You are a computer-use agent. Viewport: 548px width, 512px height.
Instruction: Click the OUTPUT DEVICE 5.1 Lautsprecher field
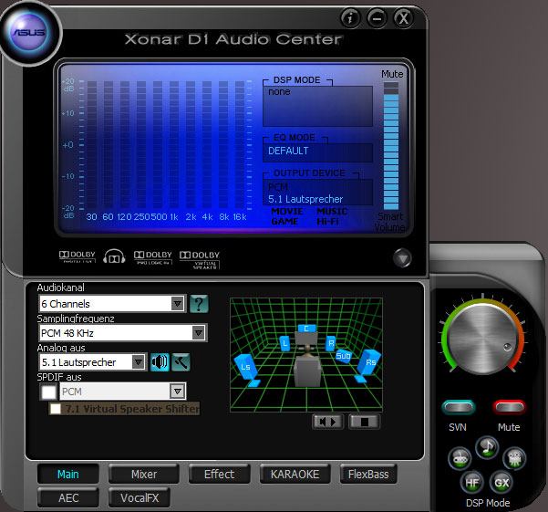(x=317, y=193)
